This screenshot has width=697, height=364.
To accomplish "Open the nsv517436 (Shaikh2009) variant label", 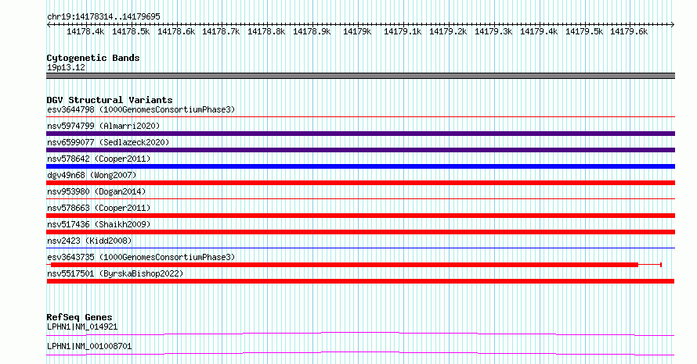I will coord(99,224).
